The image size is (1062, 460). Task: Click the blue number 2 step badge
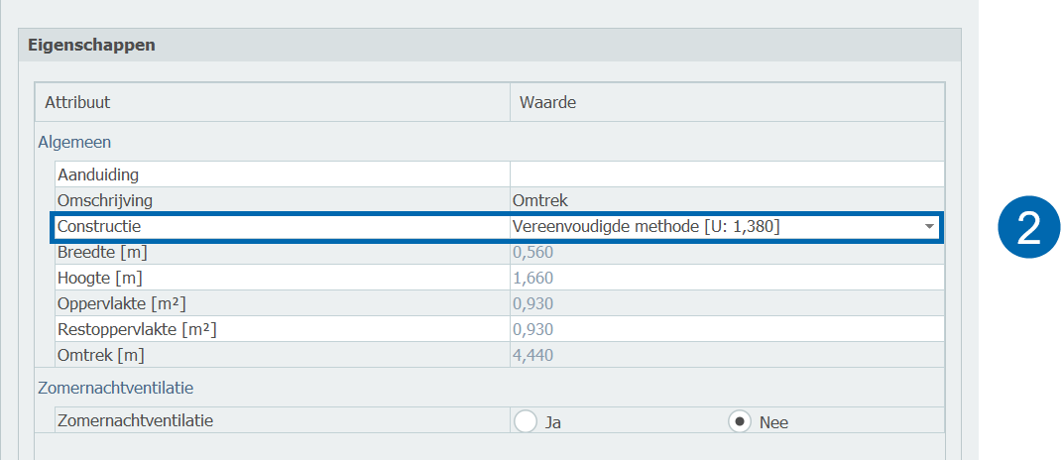pos(1028,228)
